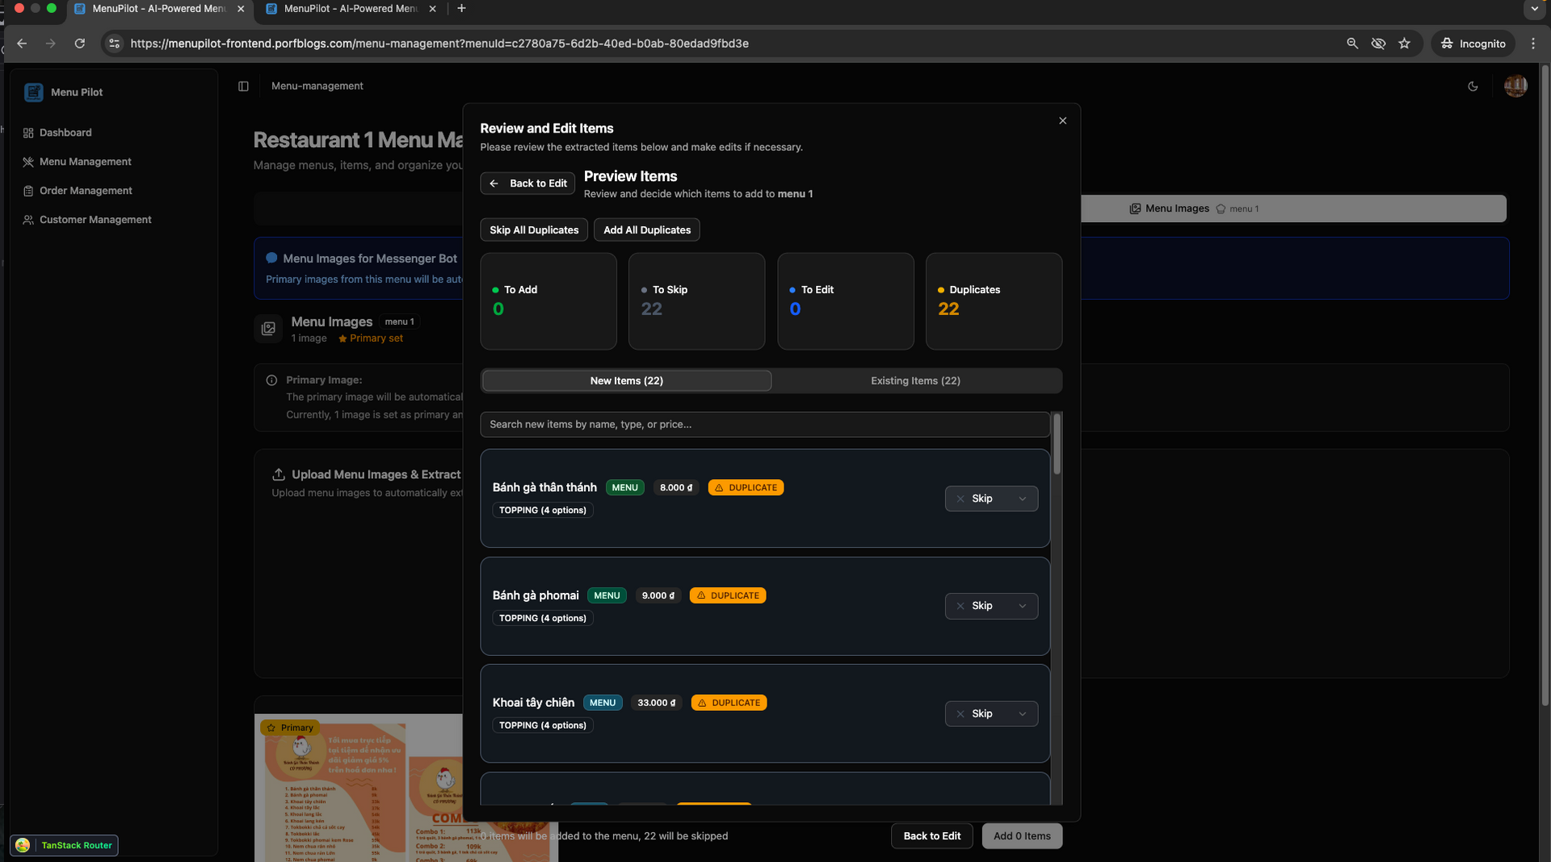Go back in browser history
The width and height of the screenshot is (1551, 862).
pos(22,44)
